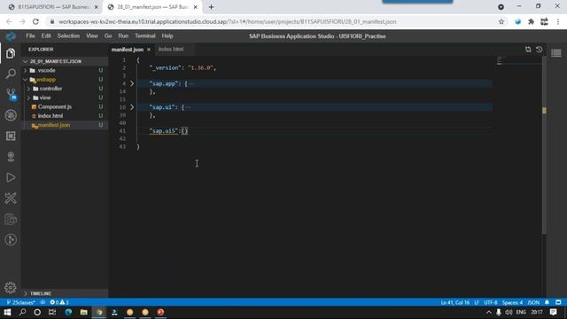567x319 pixels.
Task: Click Ln 41, Col 16 in status bar
Action: [454, 302]
